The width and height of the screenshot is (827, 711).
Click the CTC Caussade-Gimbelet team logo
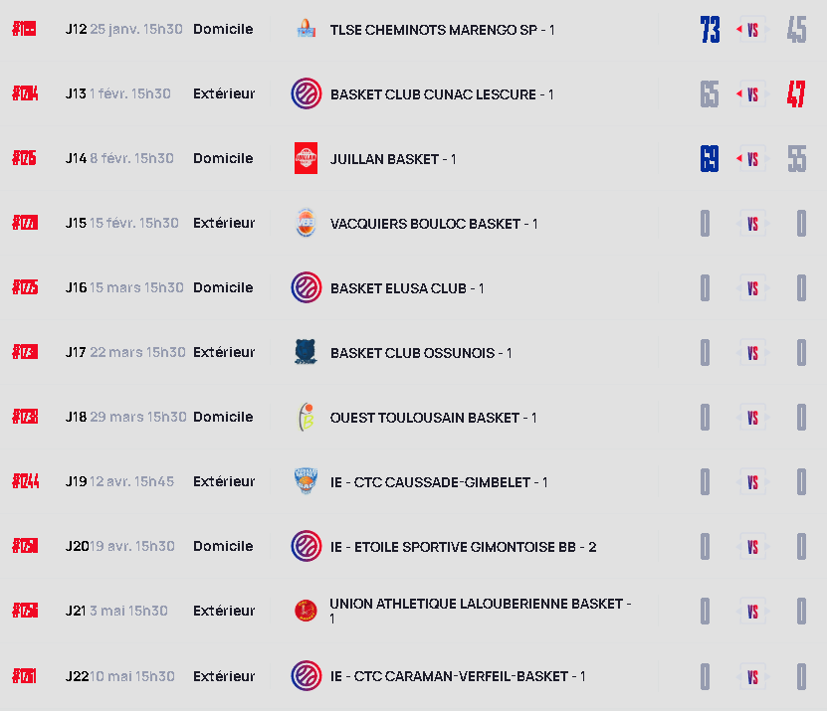pos(306,482)
